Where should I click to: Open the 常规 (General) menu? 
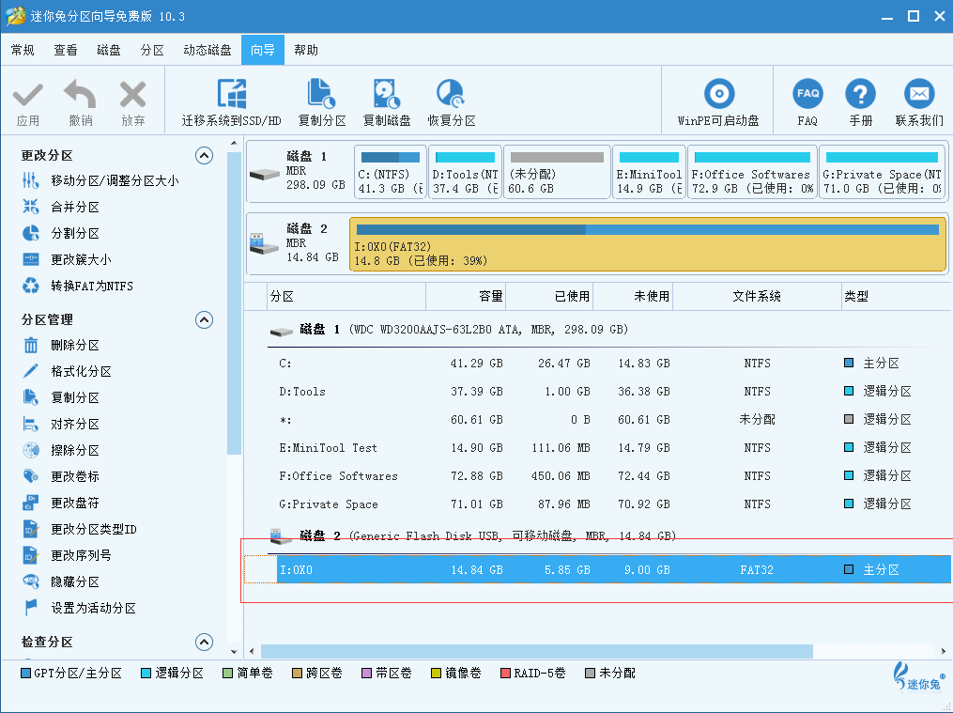click(23, 50)
